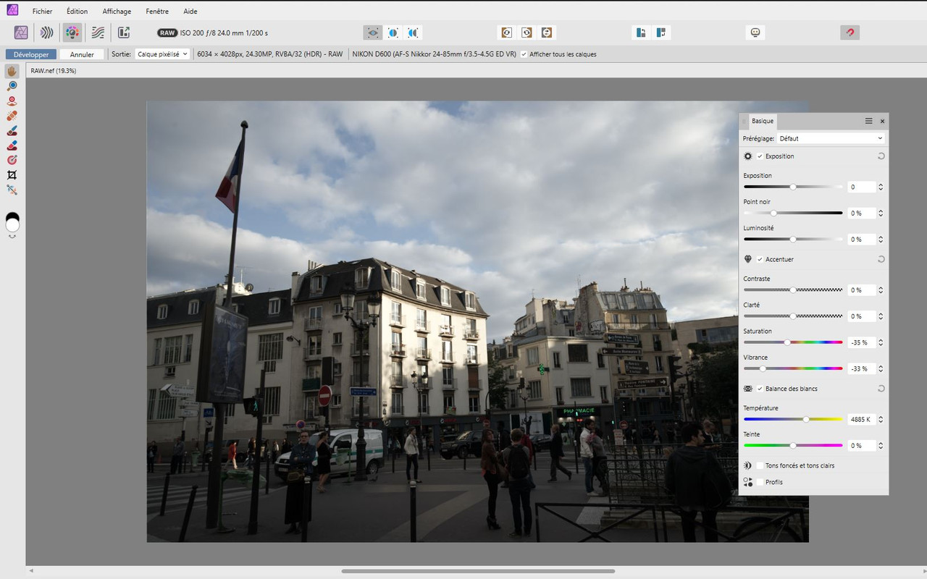Reset the Exposition section
The width and height of the screenshot is (927, 579).
(x=881, y=156)
